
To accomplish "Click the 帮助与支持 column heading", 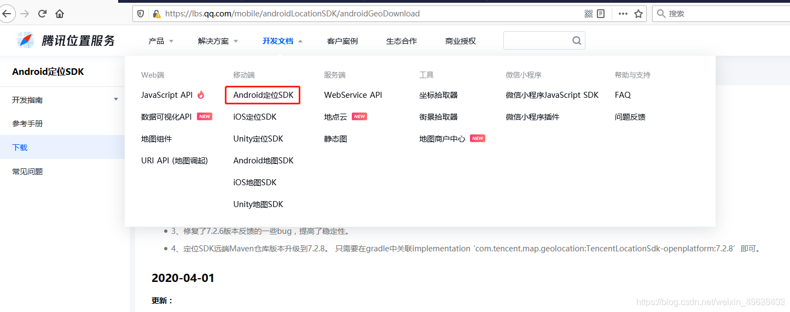I will tap(632, 75).
